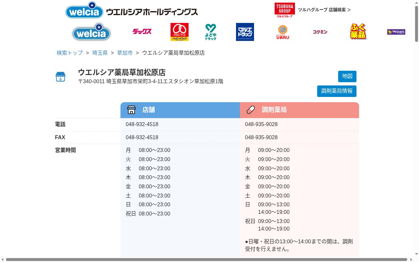Click the Welcia Holdings header logo
Screen dimensions: 419x262
tap(132, 10)
